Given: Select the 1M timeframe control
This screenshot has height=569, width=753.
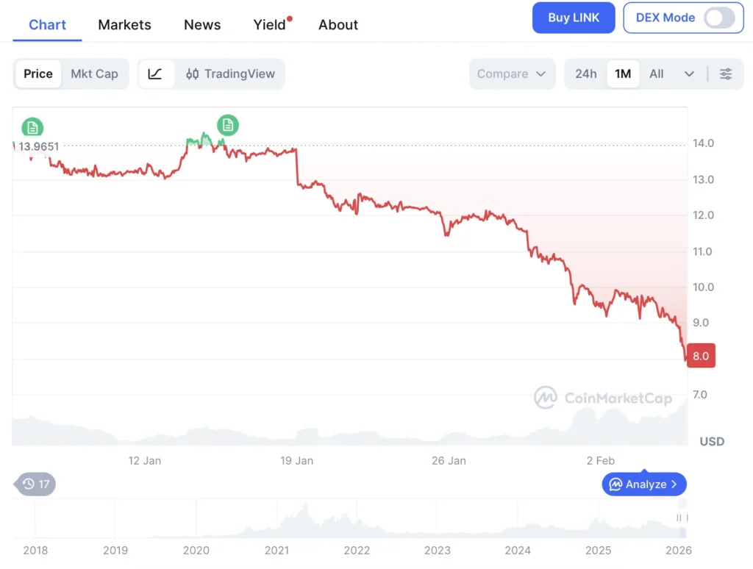Looking at the screenshot, I should pos(623,74).
